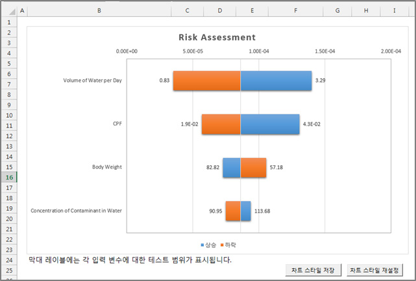Click the 상승 legend label

(211, 245)
